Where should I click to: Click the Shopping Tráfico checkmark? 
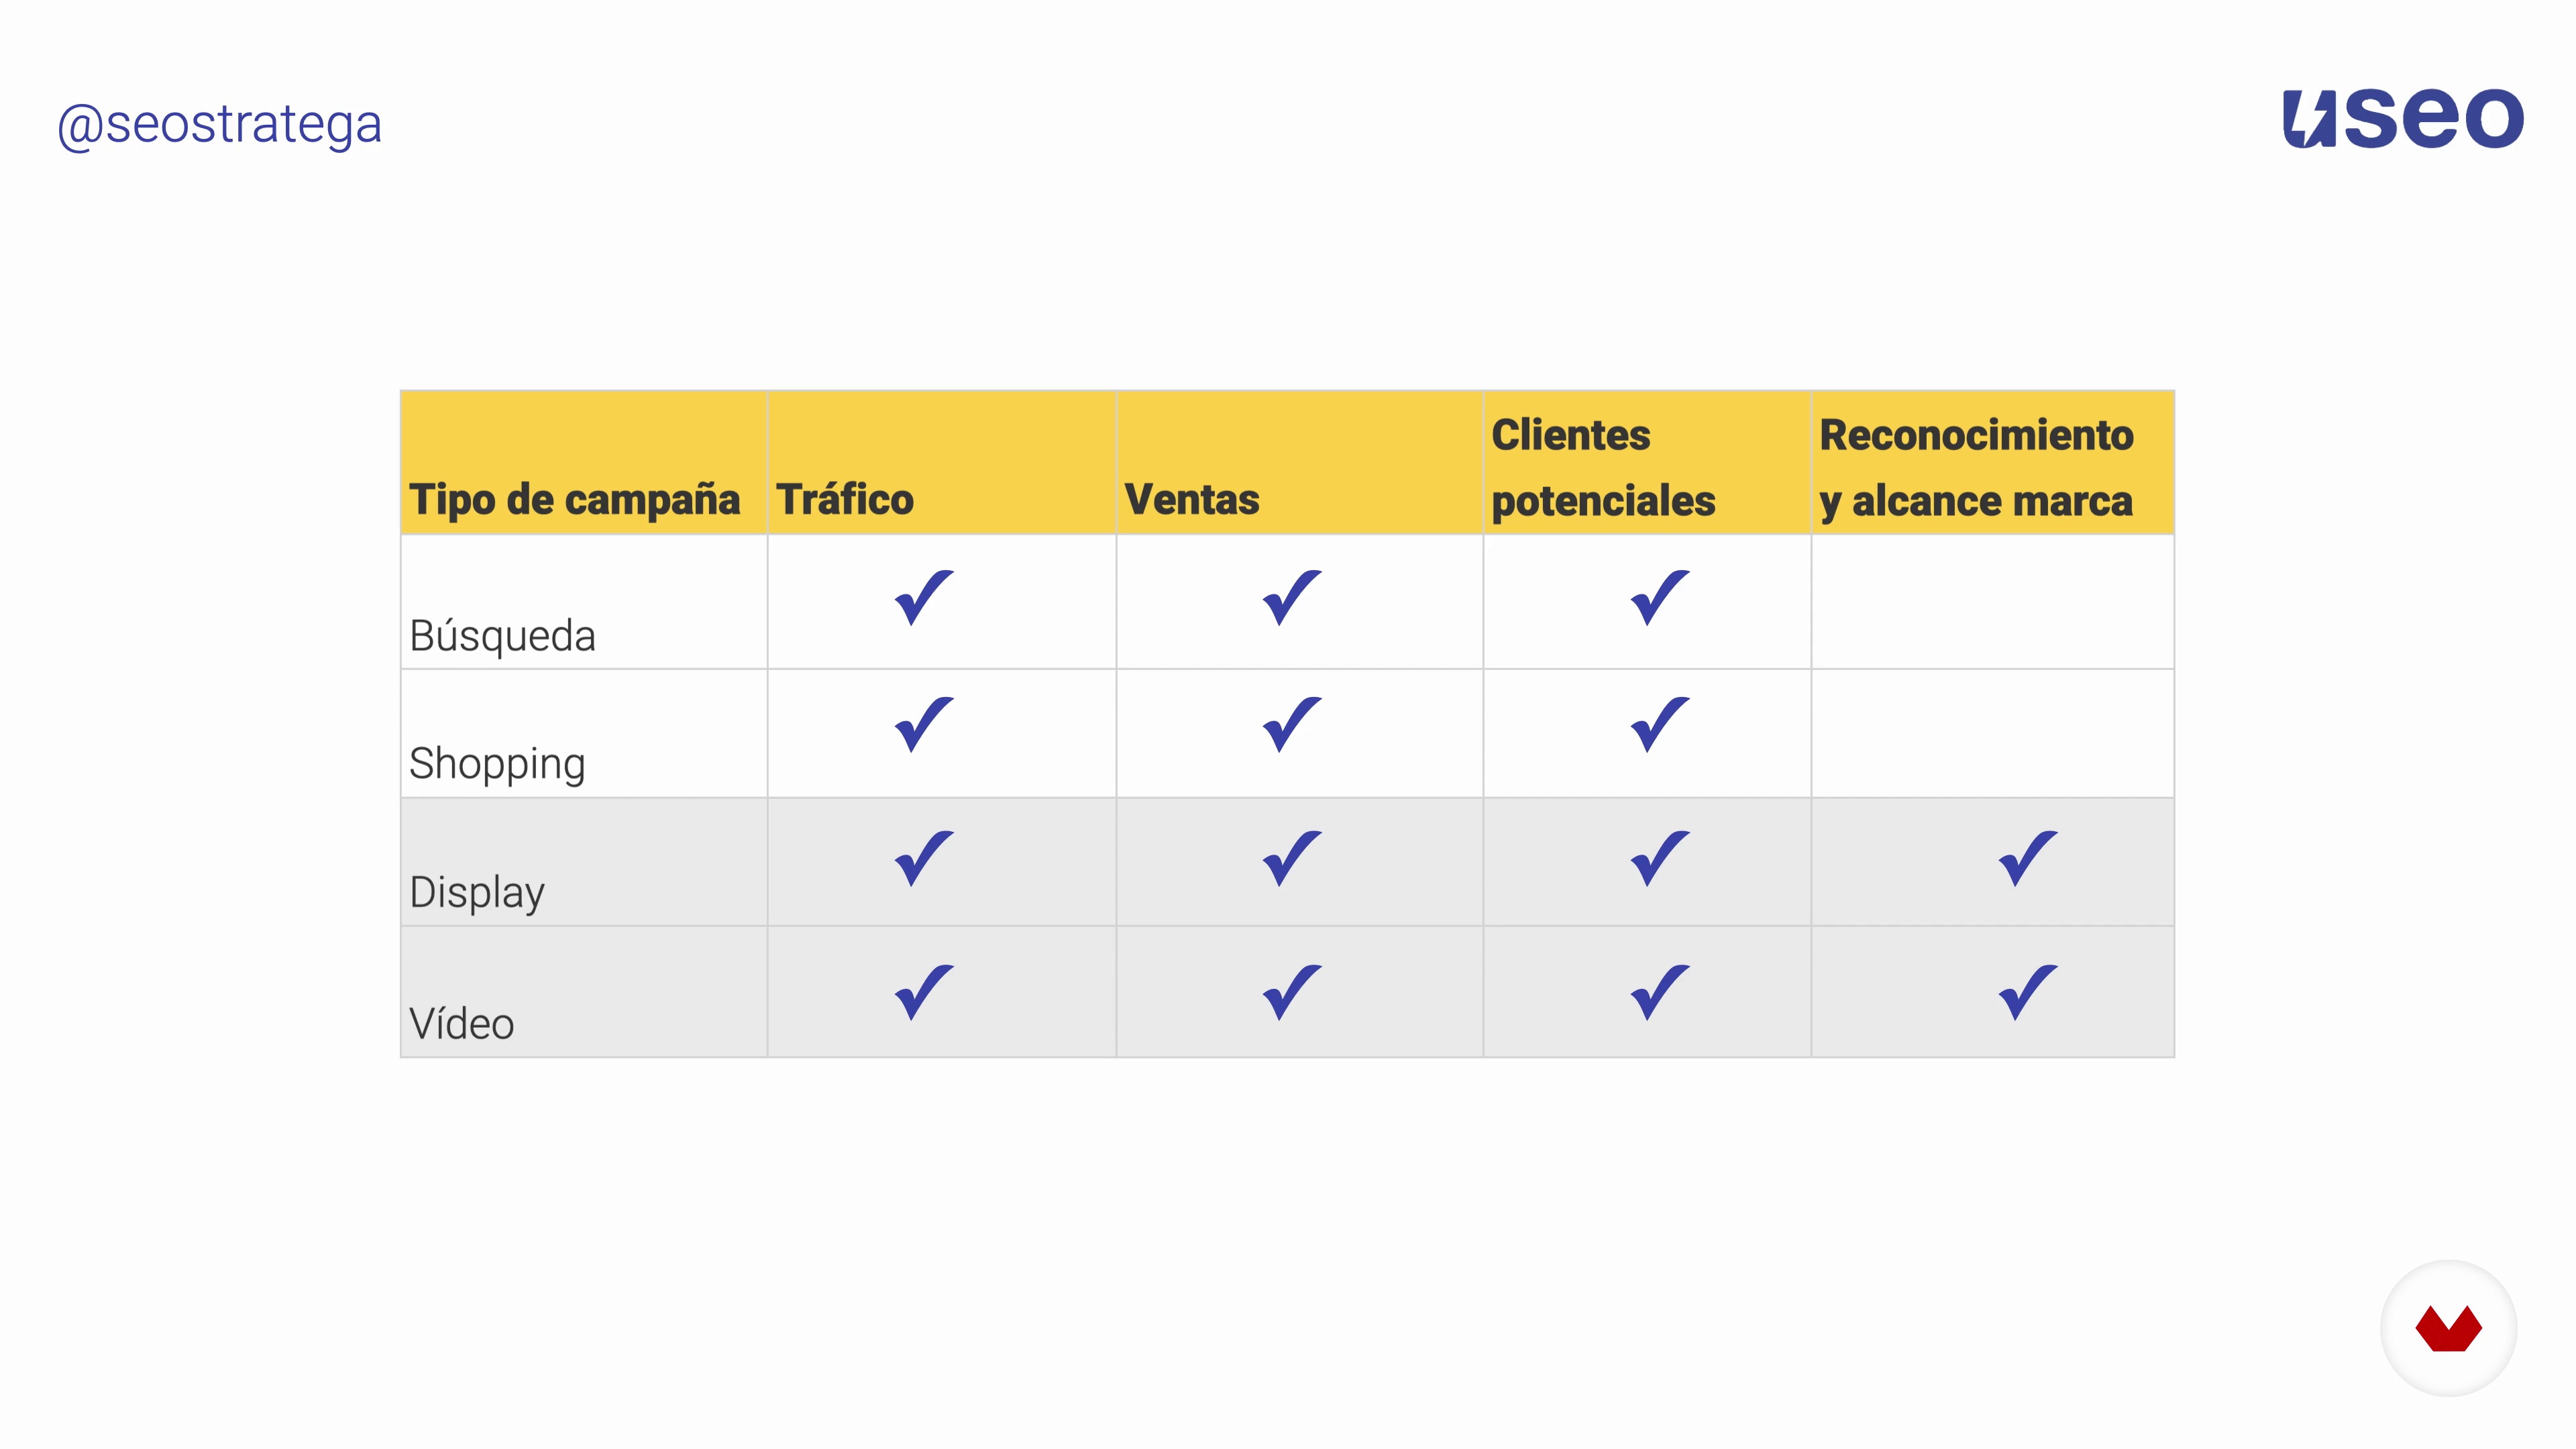point(924,724)
